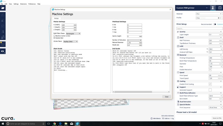The image size is (223, 126).
Task: Open the Help menu
Action: click(39, 4)
